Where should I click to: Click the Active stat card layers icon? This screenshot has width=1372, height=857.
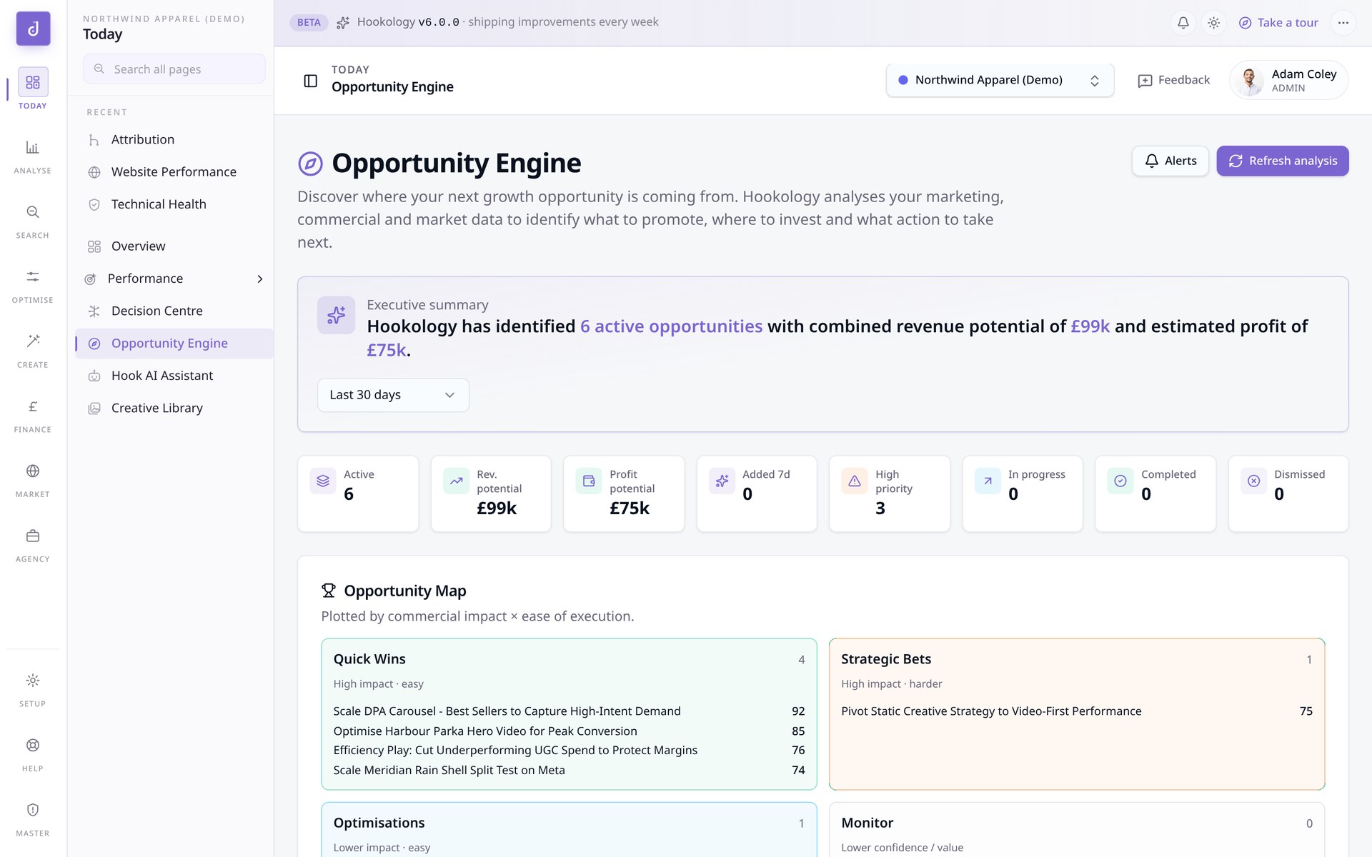323,481
